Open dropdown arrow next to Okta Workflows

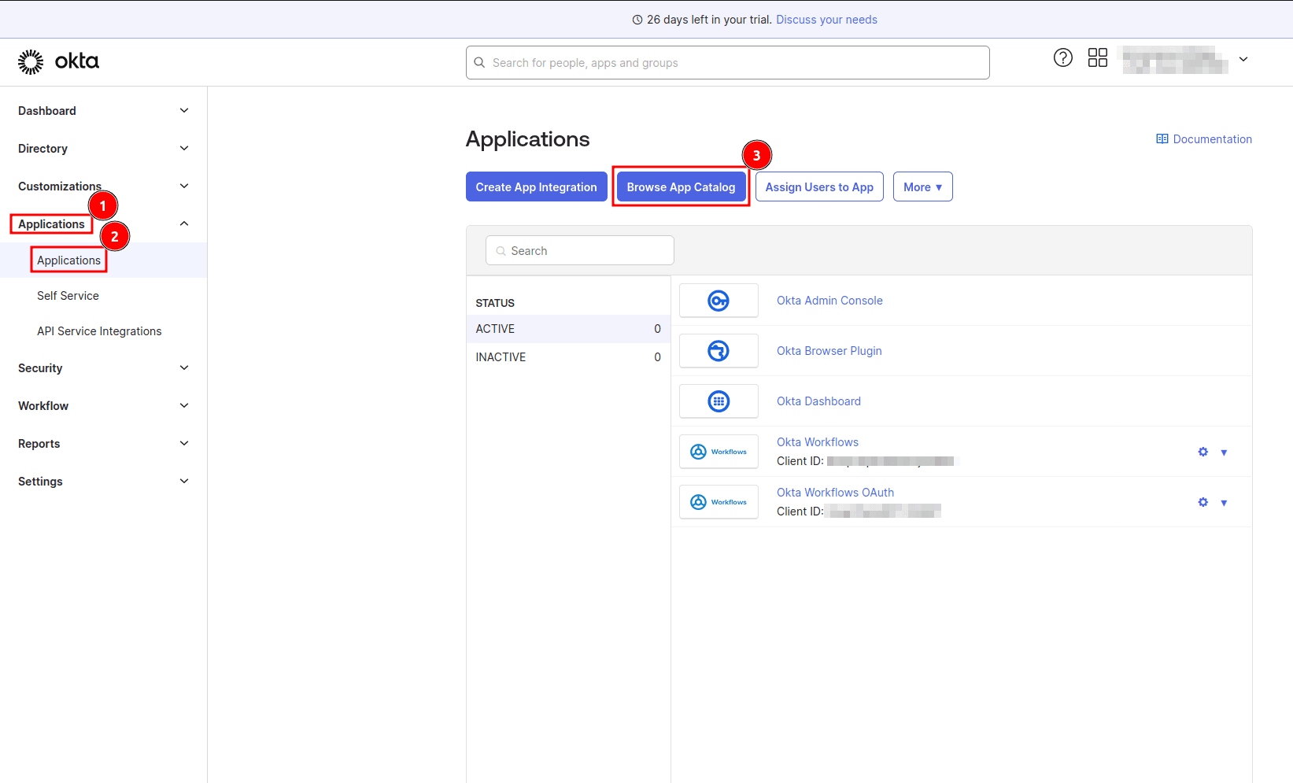point(1224,452)
